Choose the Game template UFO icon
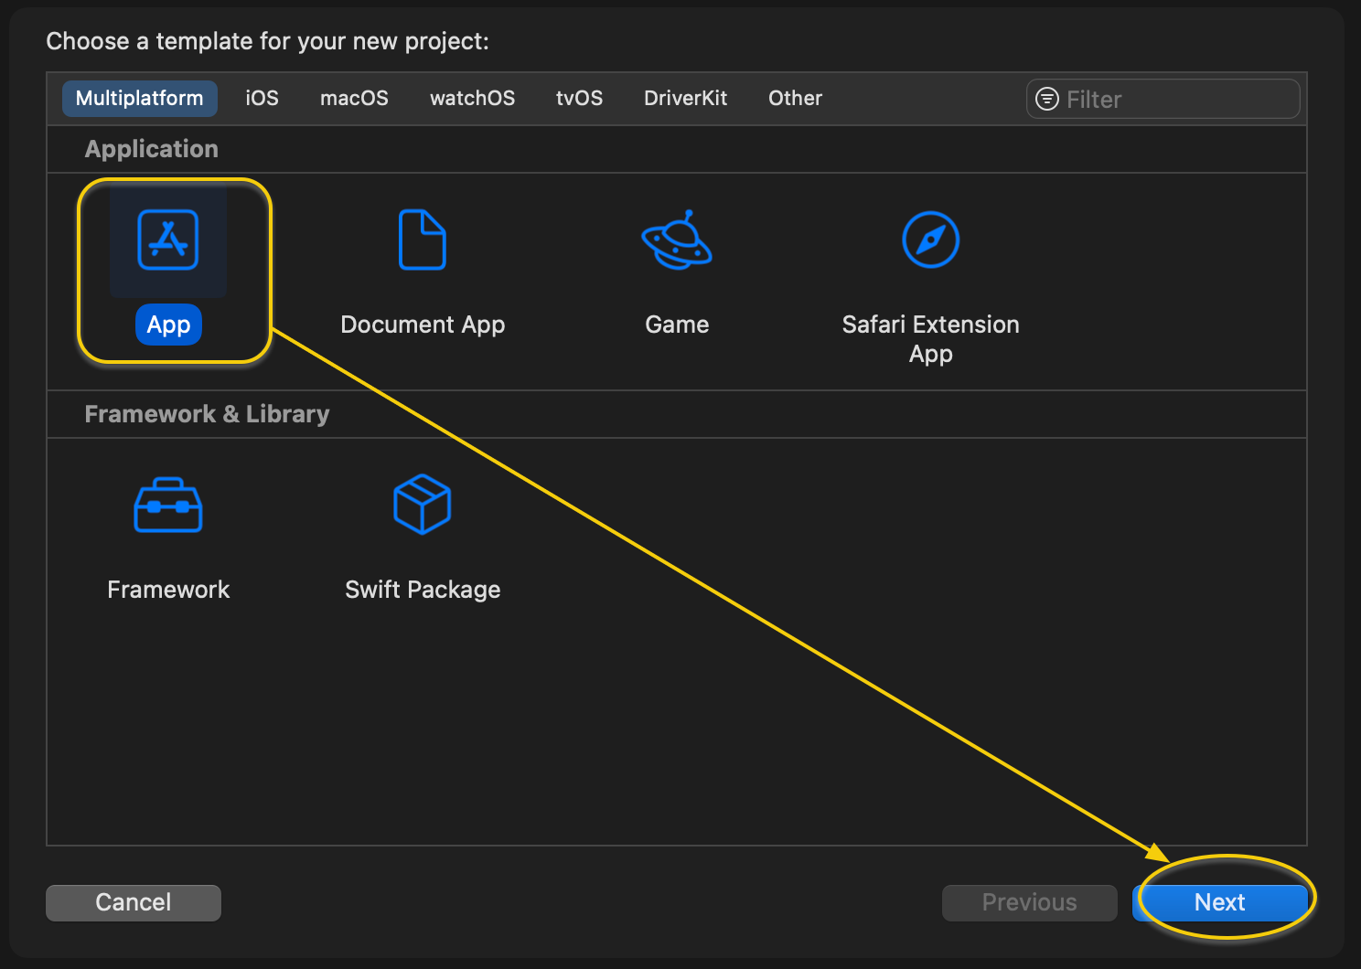Screen dimensions: 1361x969 pos(677,240)
